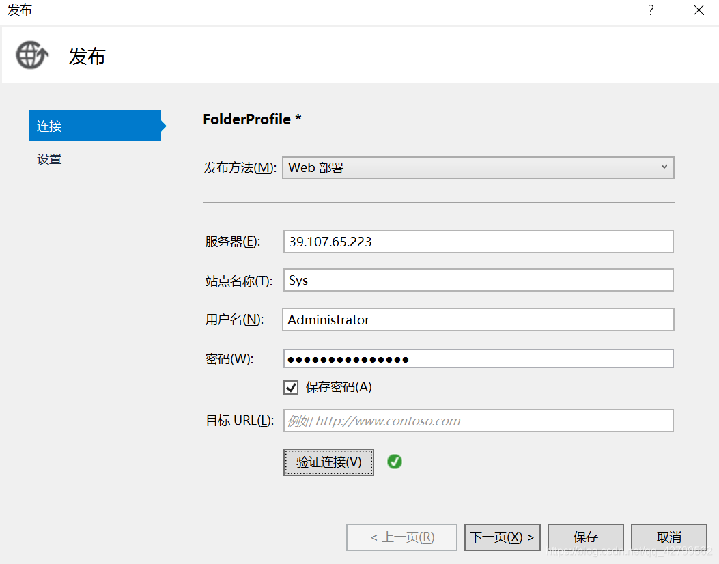
Task: Open the Web 部署 combo box
Action: [x=478, y=167]
